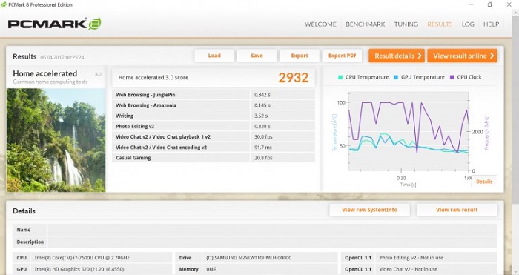The height and width of the screenshot is (275, 519).
Task: Click the Name input field
Action: pos(272,230)
